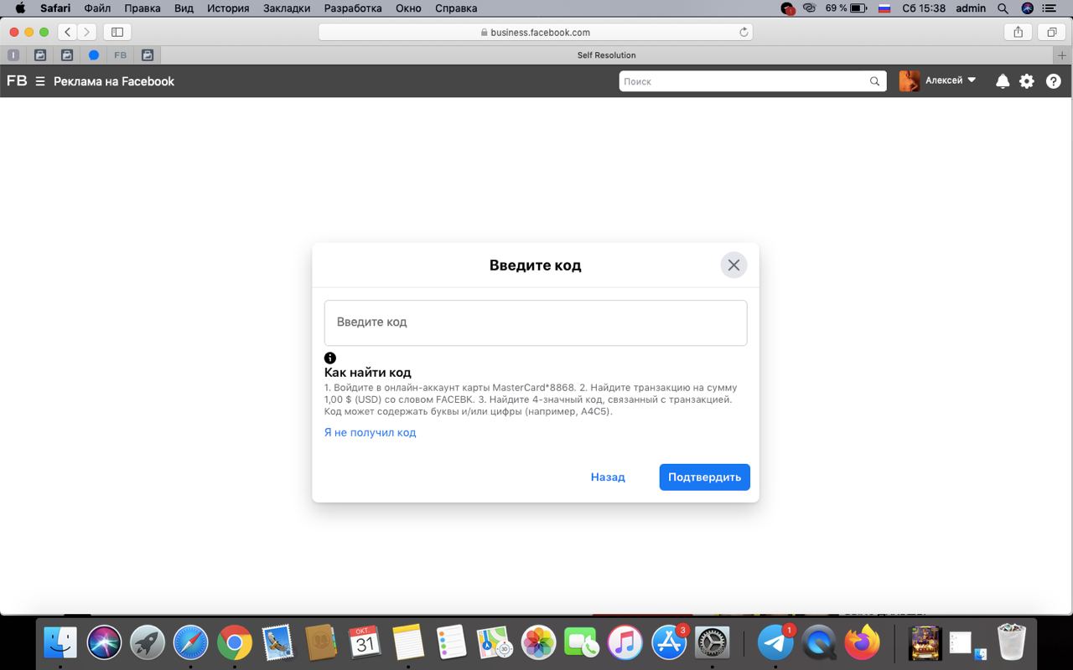Open the Вид menu

[x=184, y=8]
